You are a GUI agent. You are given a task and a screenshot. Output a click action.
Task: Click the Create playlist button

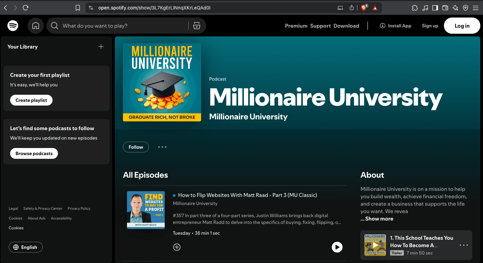click(31, 100)
